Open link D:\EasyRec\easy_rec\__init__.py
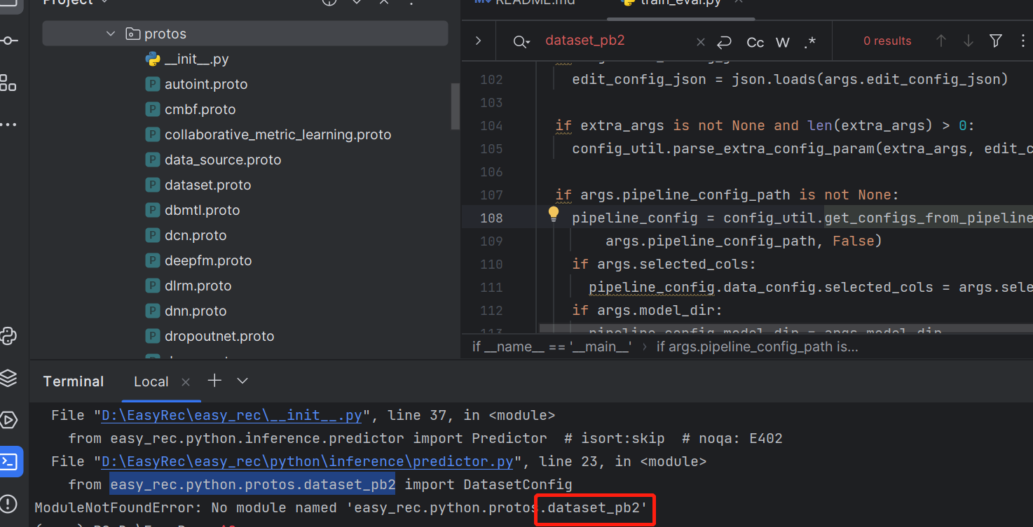Image resolution: width=1033 pixels, height=527 pixels. coord(232,415)
